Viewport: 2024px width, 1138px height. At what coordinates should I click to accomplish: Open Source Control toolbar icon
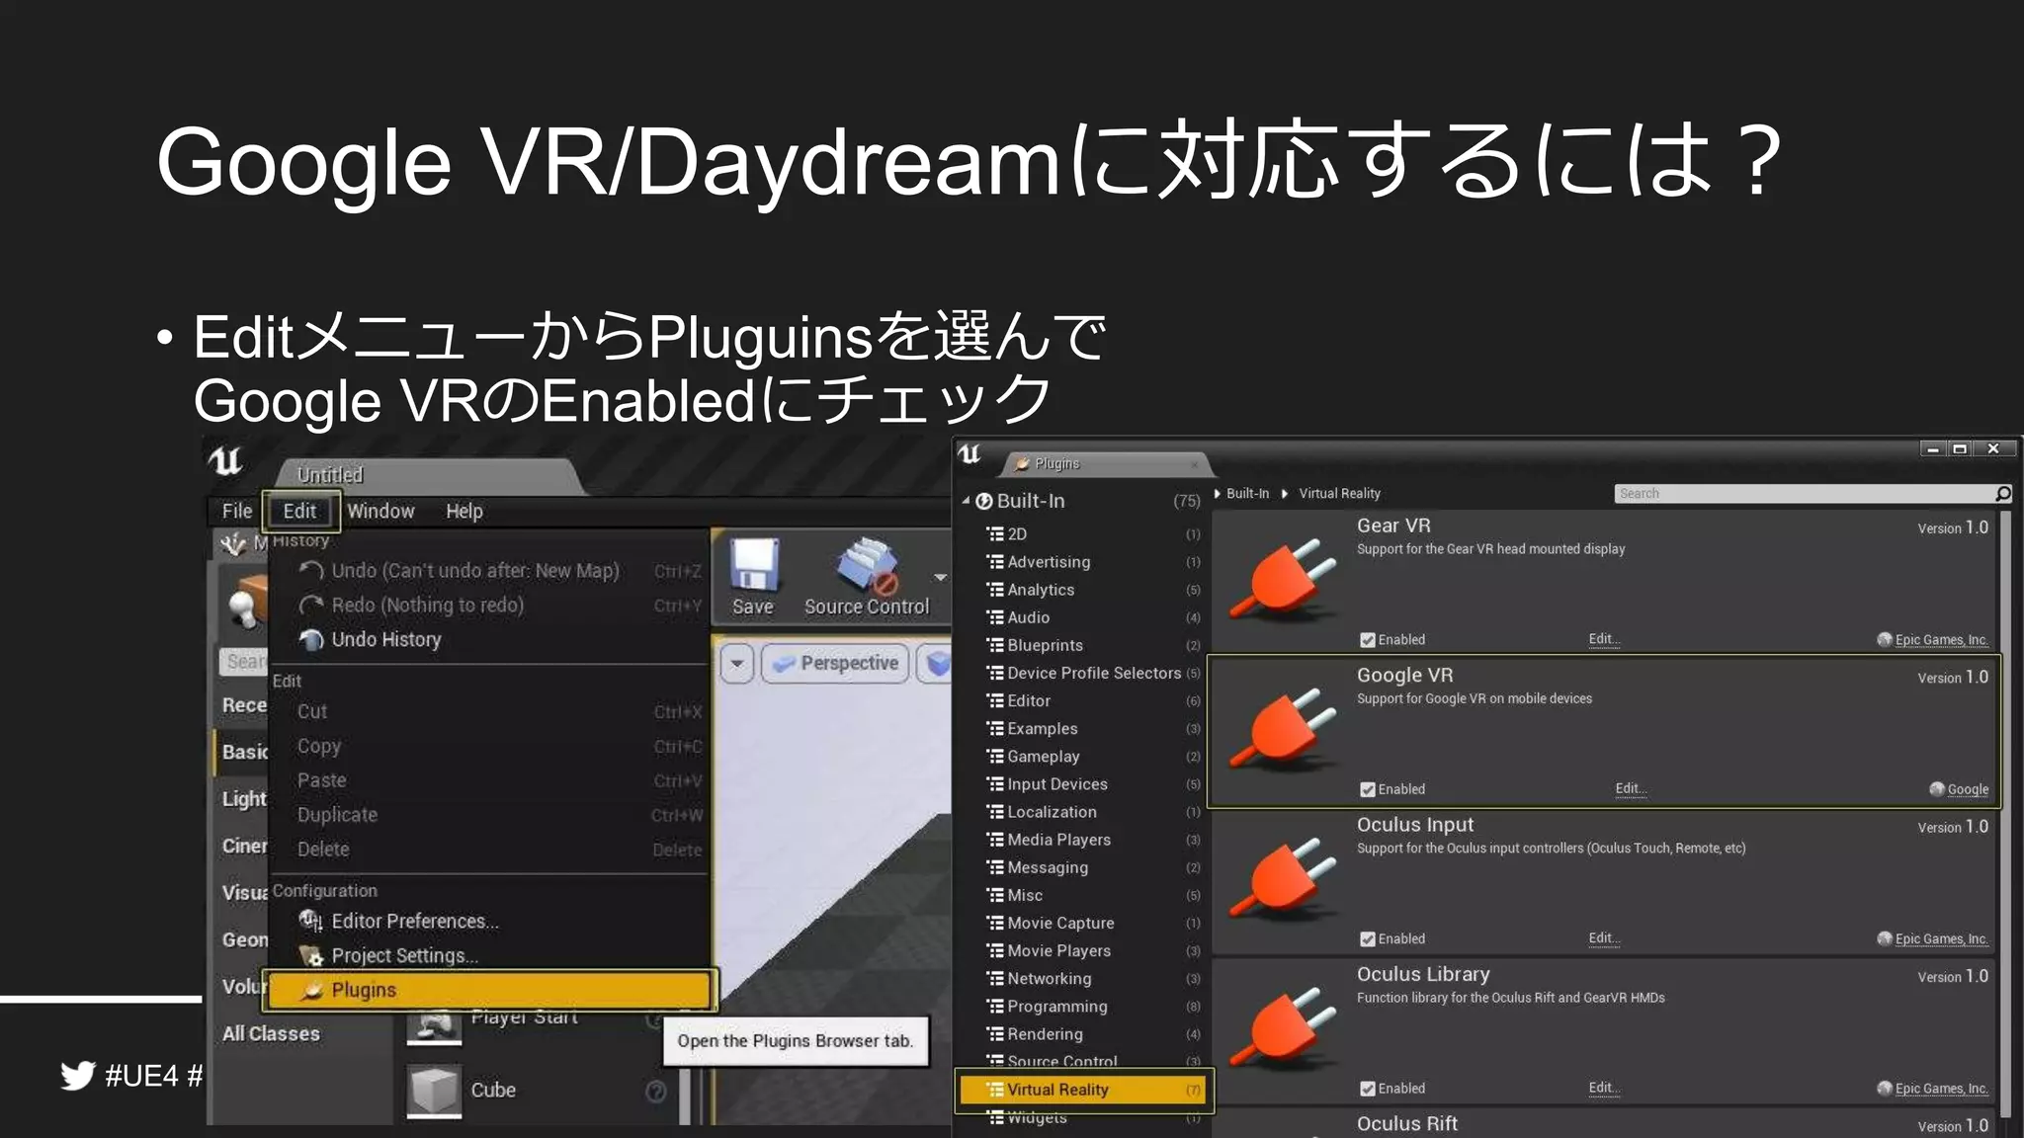coord(867,565)
